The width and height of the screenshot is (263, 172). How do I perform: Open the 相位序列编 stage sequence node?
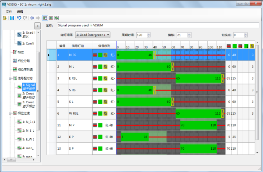click(23, 70)
